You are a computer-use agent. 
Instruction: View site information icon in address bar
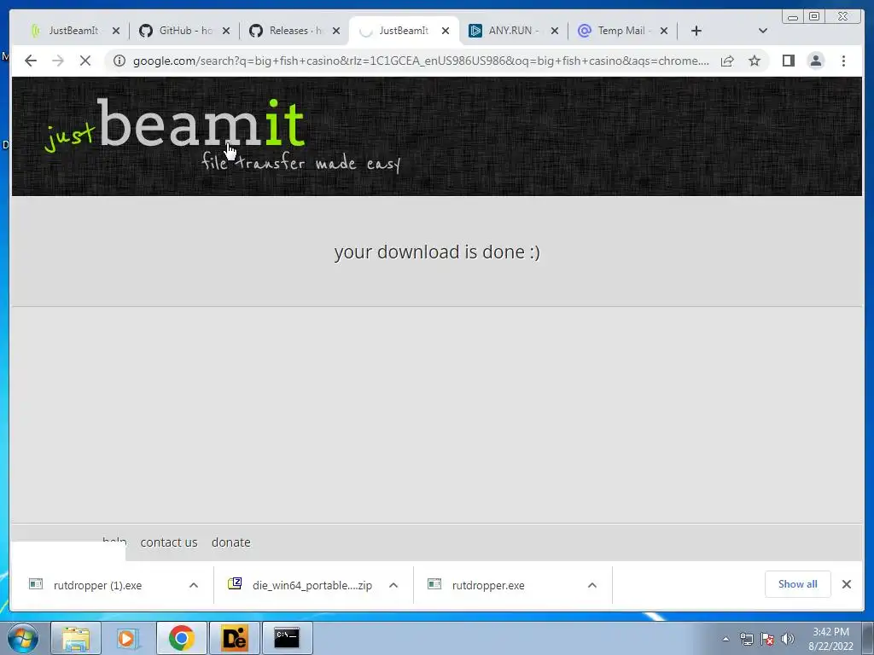point(119,61)
